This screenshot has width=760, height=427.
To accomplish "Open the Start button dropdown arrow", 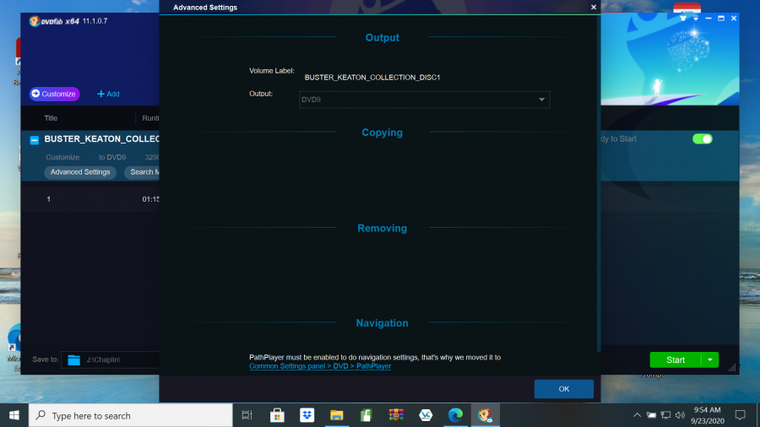I will point(710,359).
